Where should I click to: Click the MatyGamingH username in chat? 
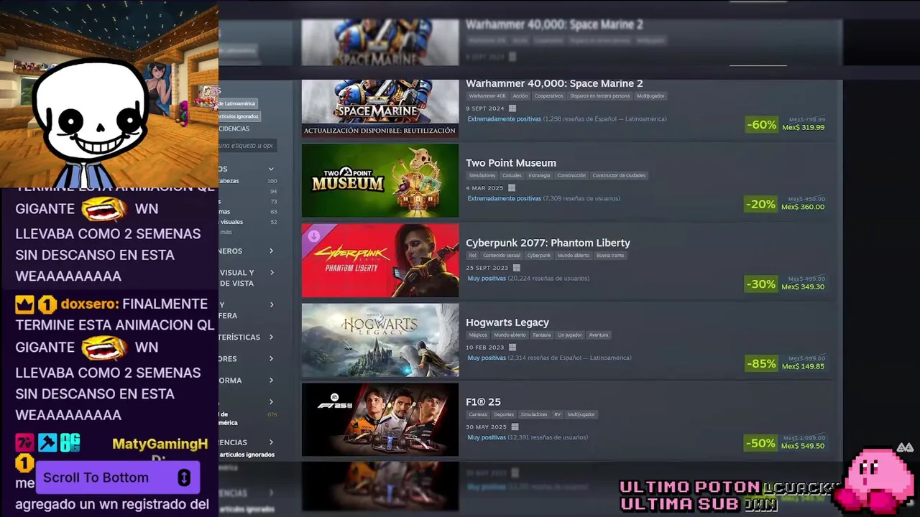[160, 444]
